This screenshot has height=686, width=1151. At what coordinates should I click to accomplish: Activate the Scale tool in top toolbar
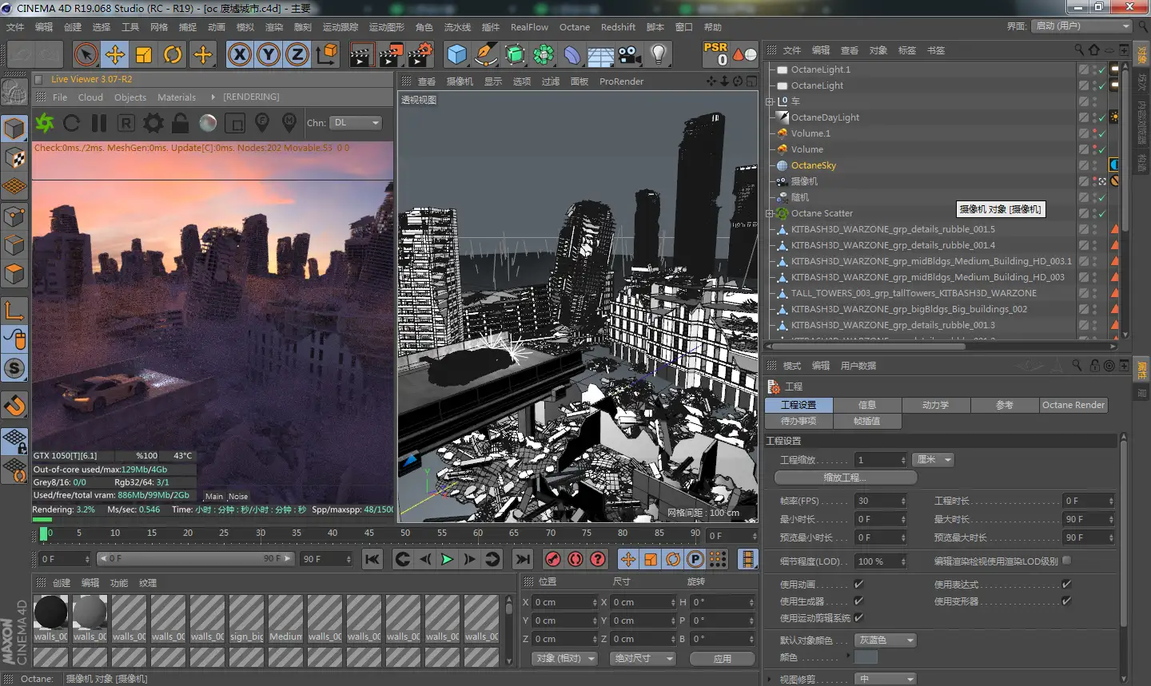click(144, 55)
